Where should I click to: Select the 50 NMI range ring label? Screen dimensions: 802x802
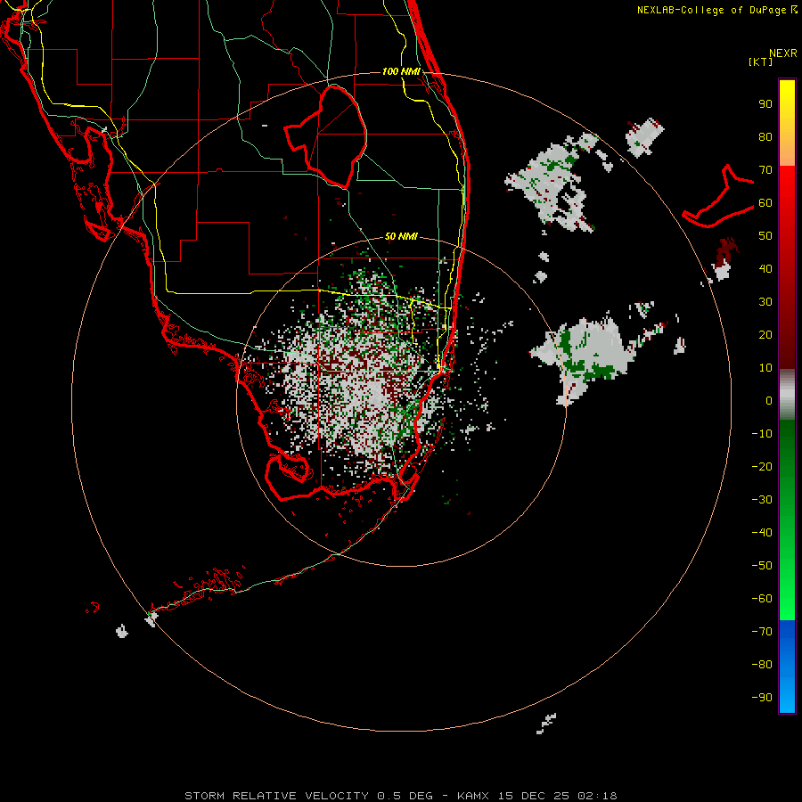[x=401, y=236]
